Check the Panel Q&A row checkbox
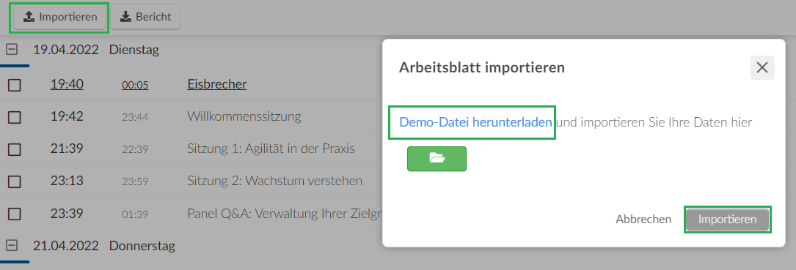 coord(14,214)
